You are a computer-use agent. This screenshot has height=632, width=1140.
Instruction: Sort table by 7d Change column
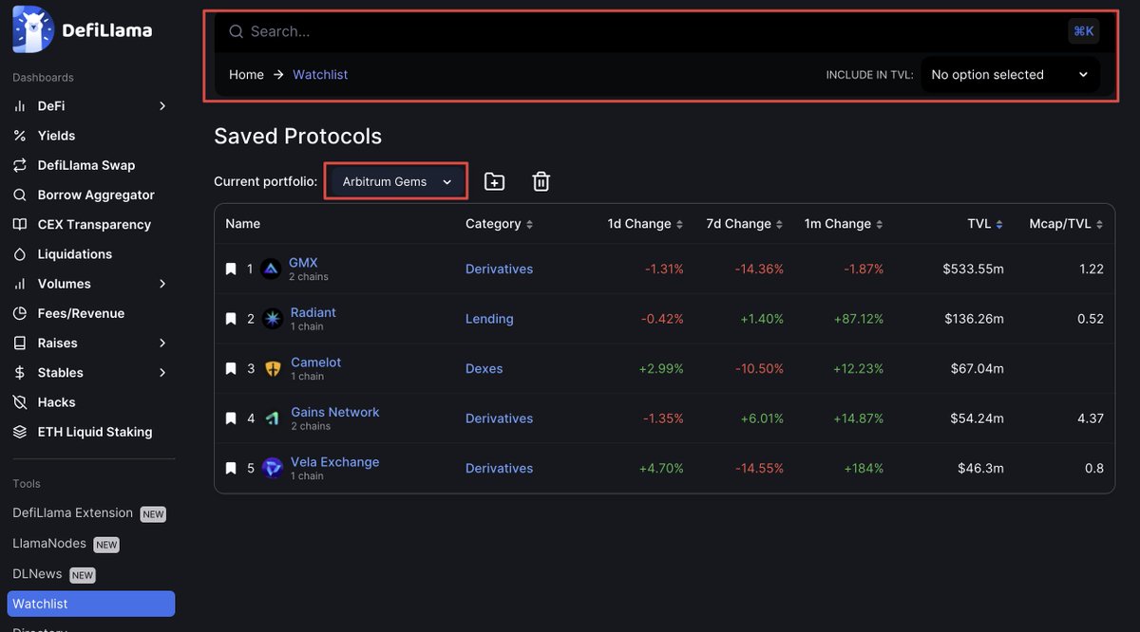(x=746, y=224)
